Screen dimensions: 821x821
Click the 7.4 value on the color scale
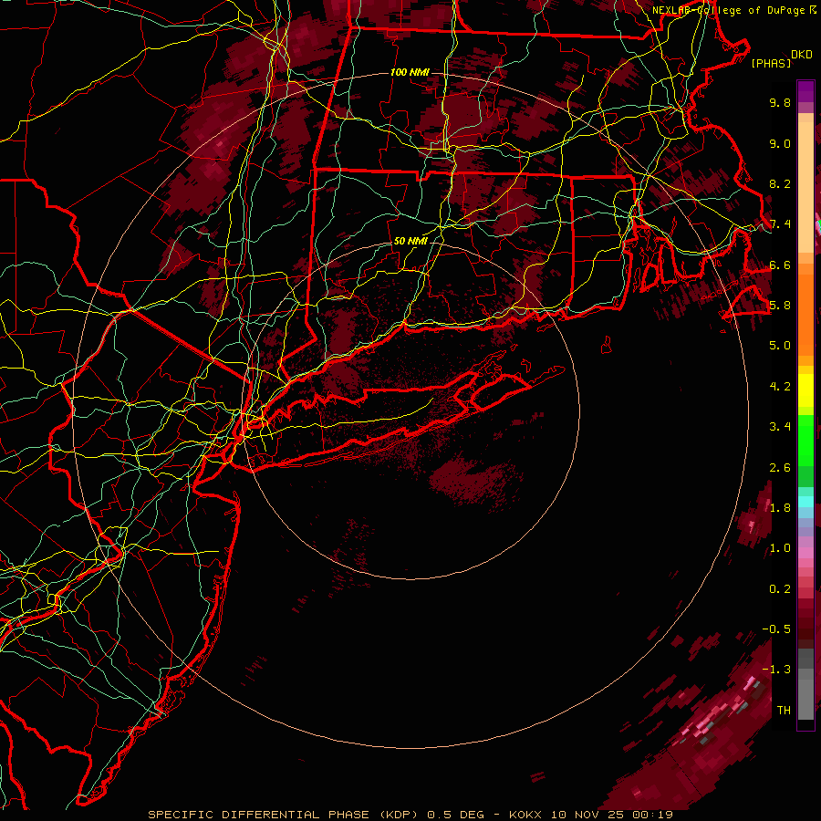tap(780, 224)
